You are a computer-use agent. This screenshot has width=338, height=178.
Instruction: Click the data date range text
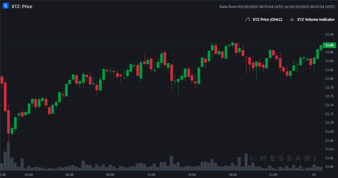[x=277, y=7]
